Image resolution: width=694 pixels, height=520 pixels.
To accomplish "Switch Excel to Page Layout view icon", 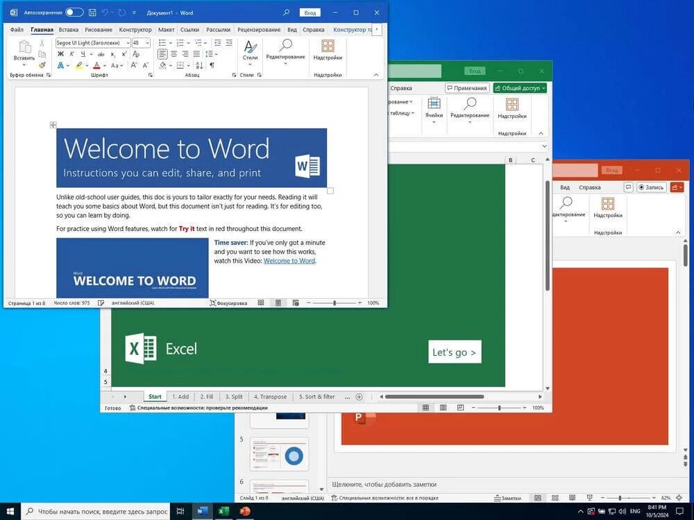I will coord(443,408).
